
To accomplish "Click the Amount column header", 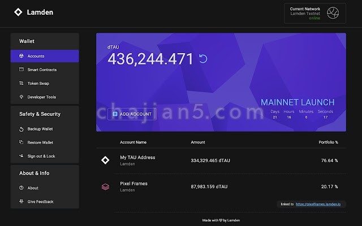I will click(x=198, y=142).
